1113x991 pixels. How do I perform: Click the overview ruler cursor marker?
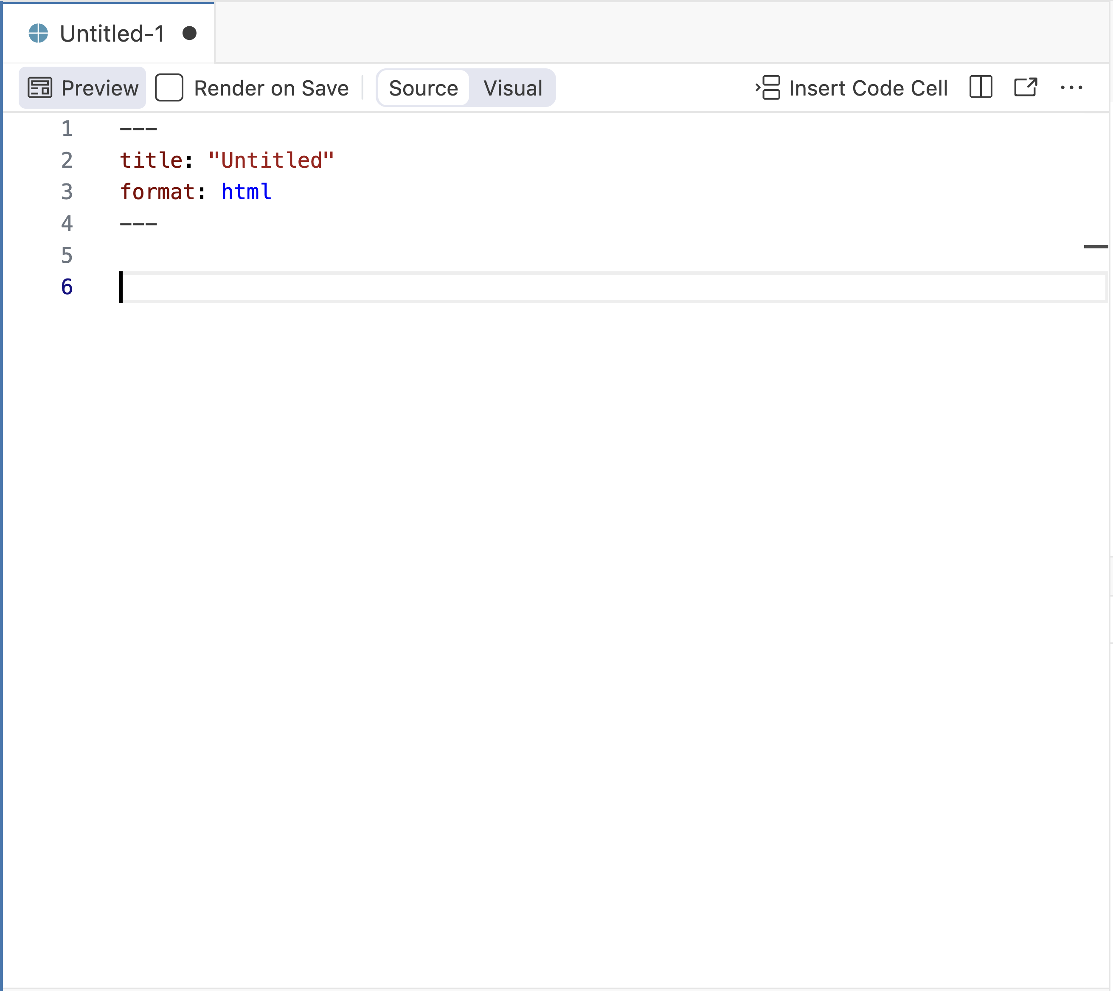1096,247
